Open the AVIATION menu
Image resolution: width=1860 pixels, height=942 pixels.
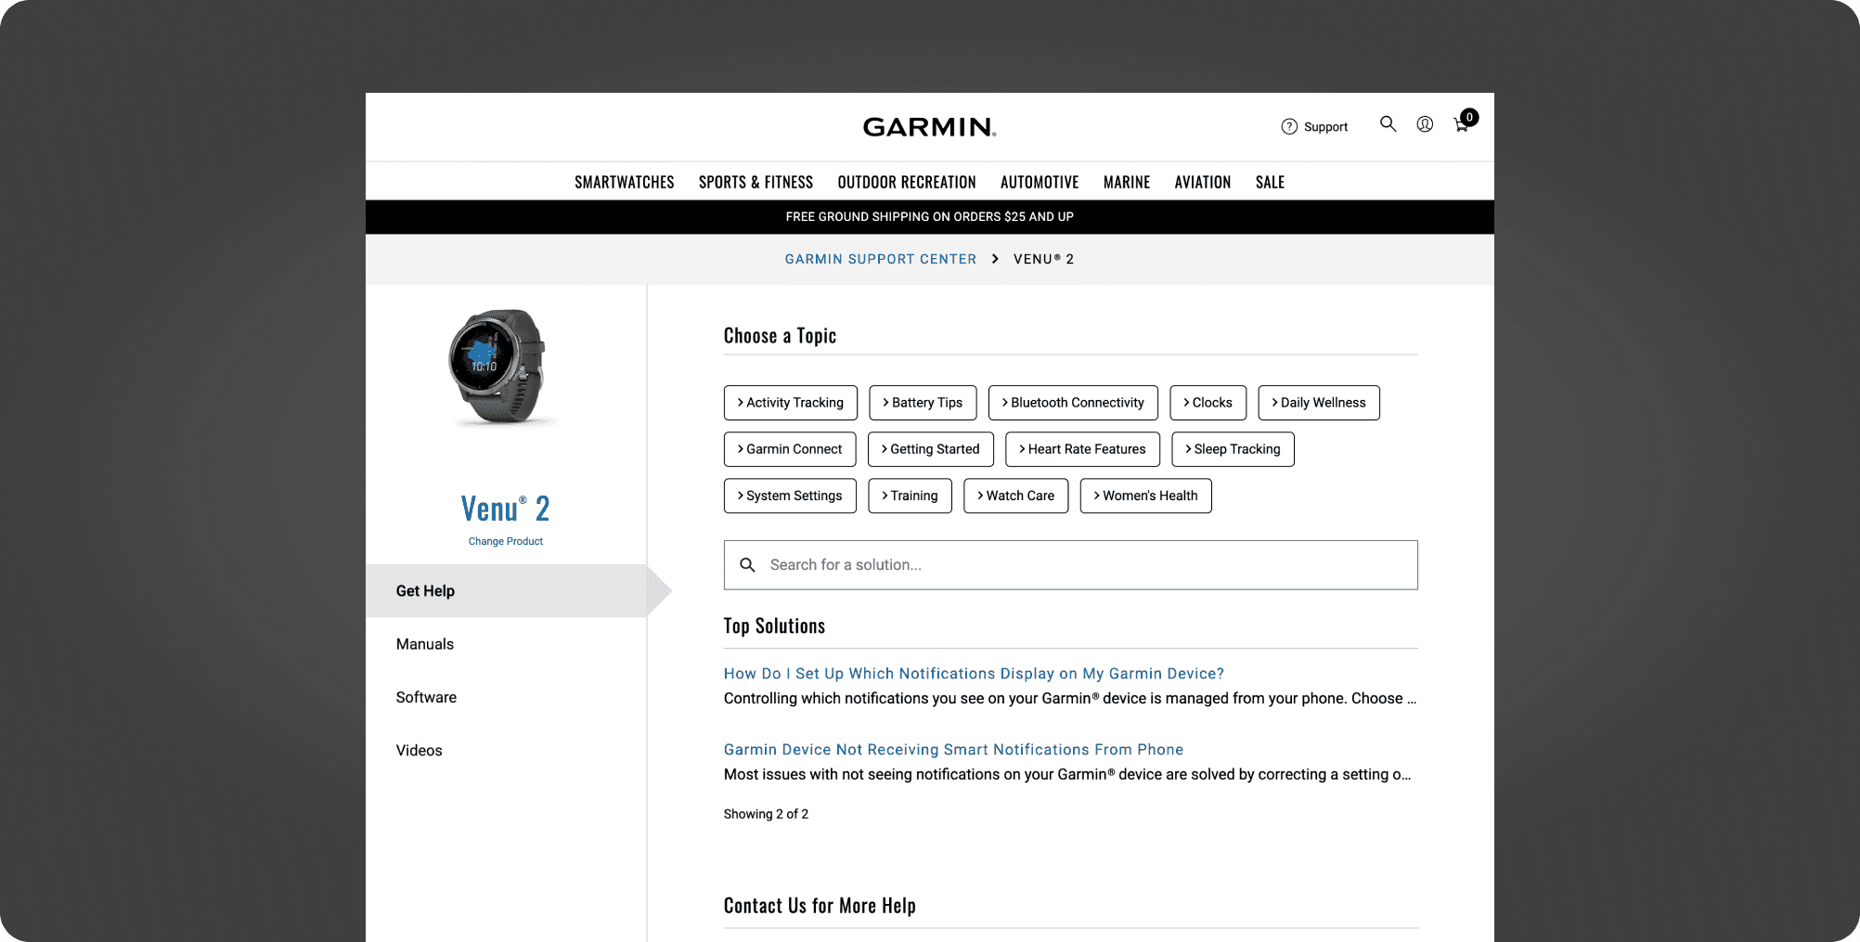1203,183
